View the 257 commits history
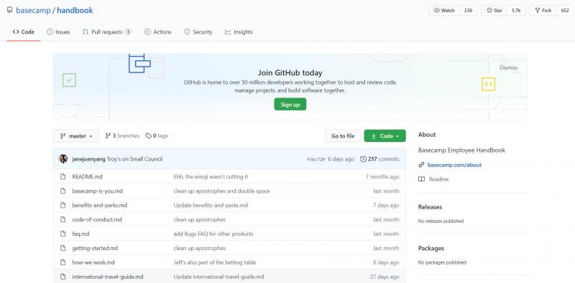575x283 pixels. pyautogui.click(x=379, y=159)
